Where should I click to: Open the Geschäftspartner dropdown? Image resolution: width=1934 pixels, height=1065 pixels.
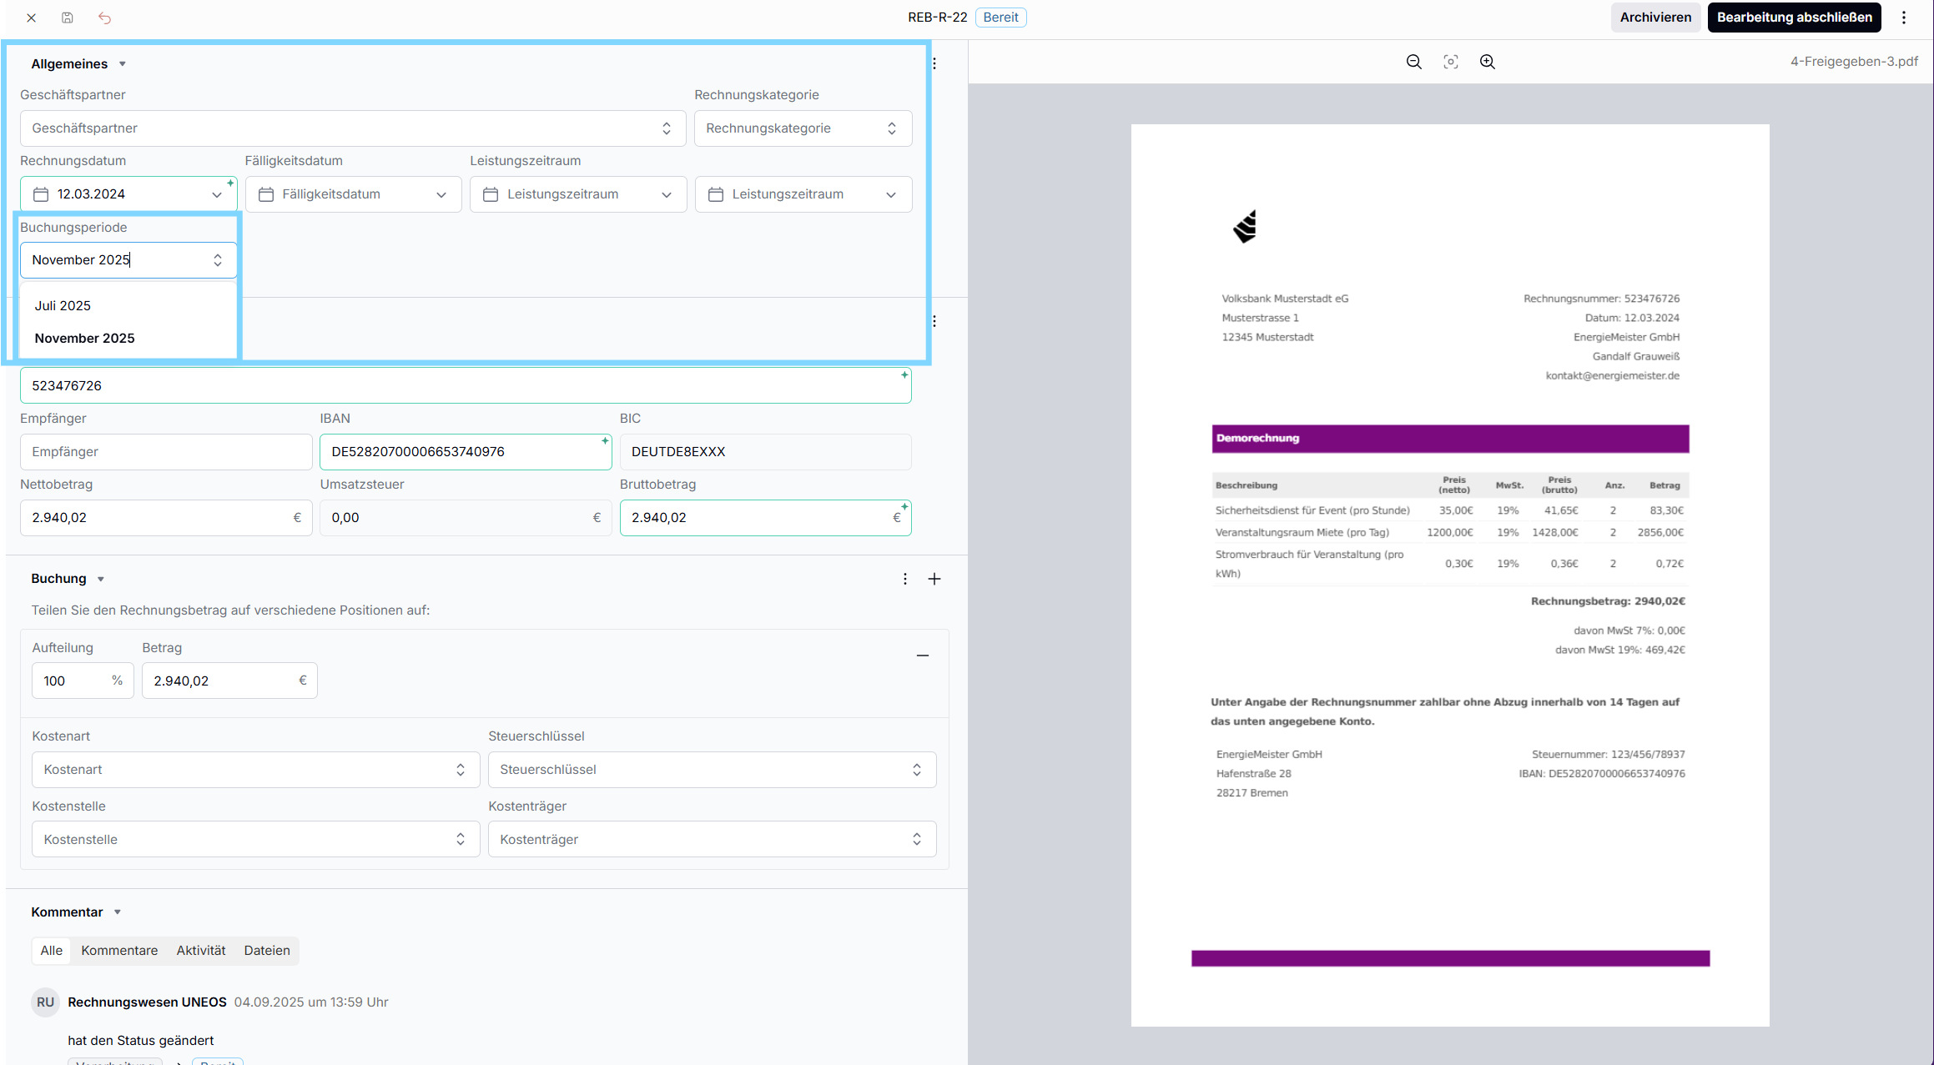pos(352,128)
